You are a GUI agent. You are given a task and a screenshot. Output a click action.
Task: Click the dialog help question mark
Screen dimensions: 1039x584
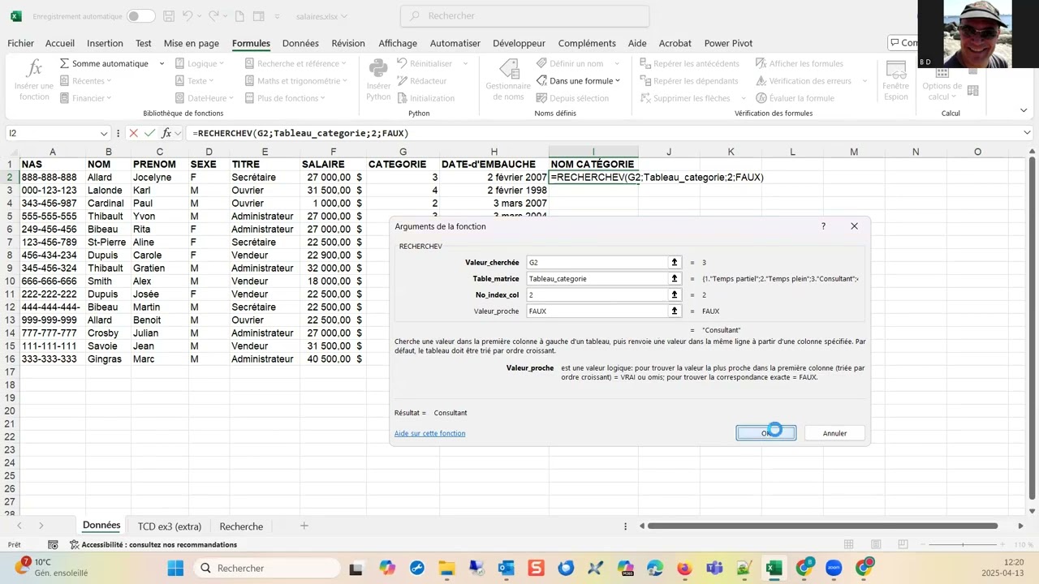(823, 226)
